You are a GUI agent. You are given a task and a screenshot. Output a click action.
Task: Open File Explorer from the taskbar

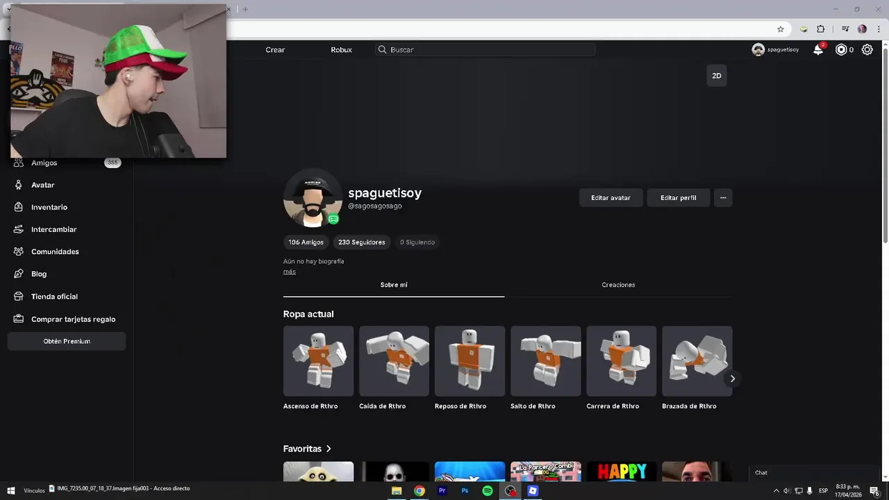coord(397,490)
